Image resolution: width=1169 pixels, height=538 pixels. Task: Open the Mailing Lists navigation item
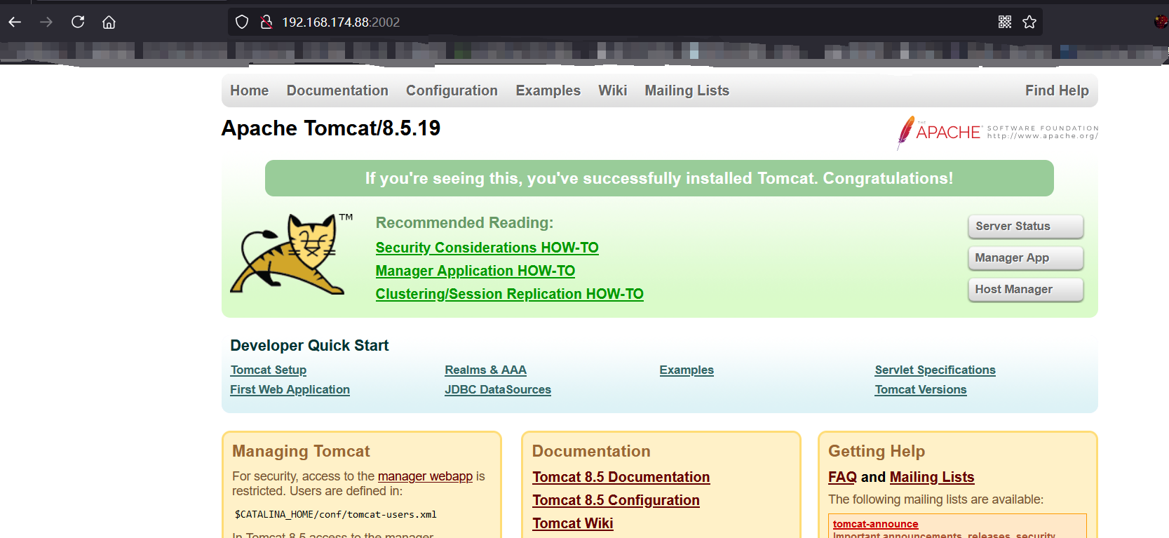(x=687, y=90)
